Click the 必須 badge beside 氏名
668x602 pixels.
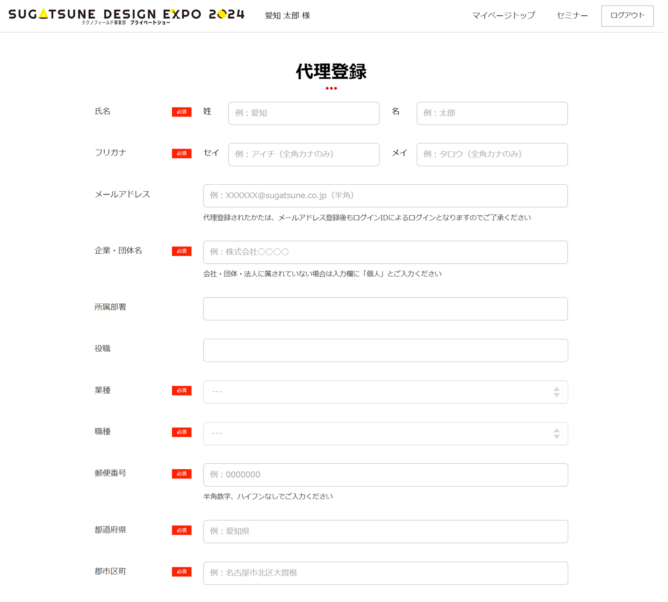coord(182,112)
